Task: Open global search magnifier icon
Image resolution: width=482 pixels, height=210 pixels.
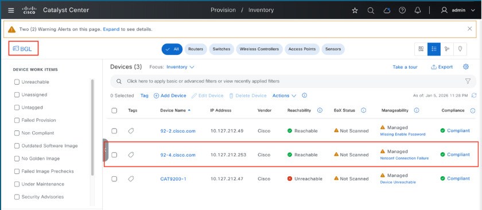Action: pyautogui.click(x=371, y=10)
